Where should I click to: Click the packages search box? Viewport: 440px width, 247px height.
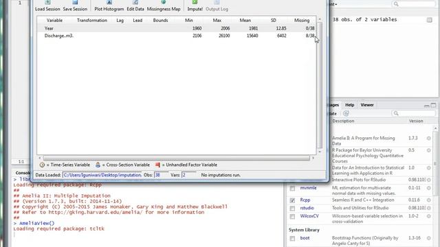click(413, 113)
